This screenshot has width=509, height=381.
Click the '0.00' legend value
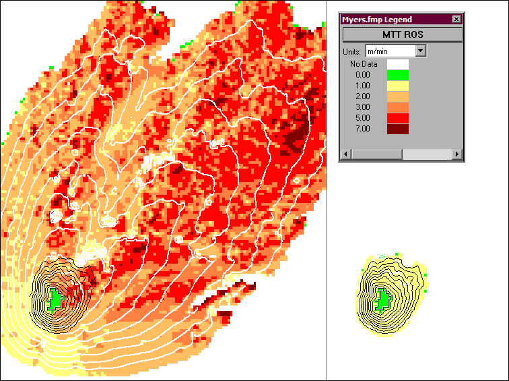point(363,75)
